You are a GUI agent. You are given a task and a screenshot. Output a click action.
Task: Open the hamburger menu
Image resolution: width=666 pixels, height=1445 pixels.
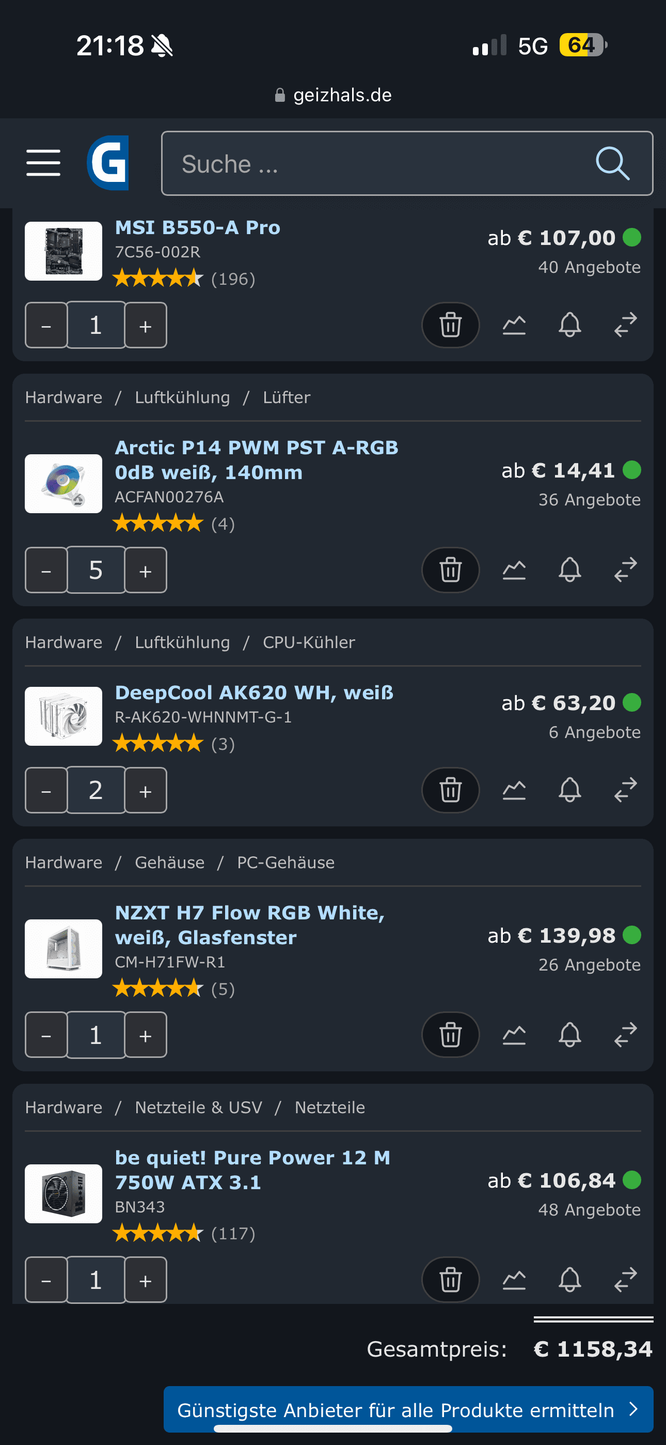tap(43, 163)
